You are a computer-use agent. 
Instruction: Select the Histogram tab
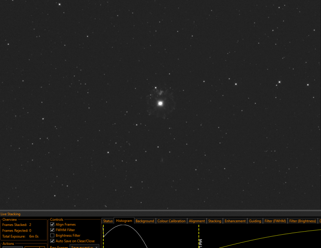point(124,221)
